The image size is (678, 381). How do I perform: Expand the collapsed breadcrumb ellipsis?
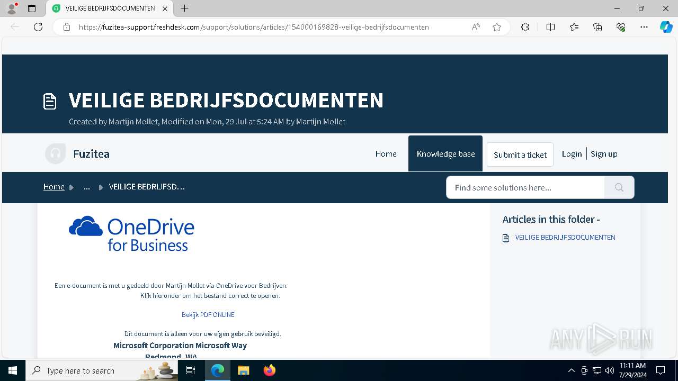(87, 187)
